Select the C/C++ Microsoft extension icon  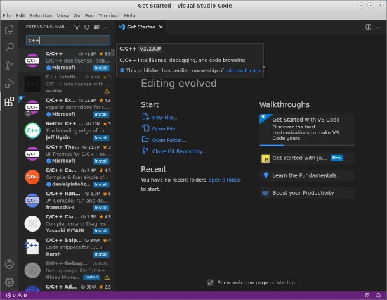click(32, 61)
